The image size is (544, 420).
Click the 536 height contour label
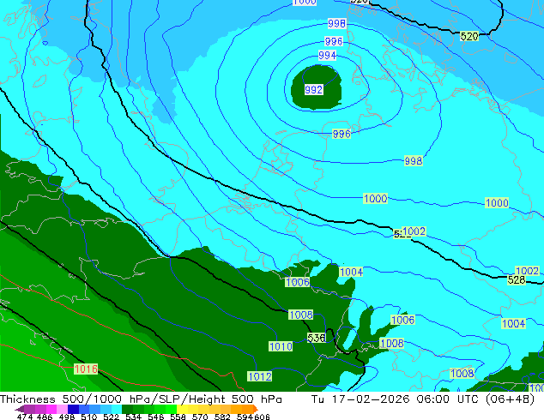316,338
